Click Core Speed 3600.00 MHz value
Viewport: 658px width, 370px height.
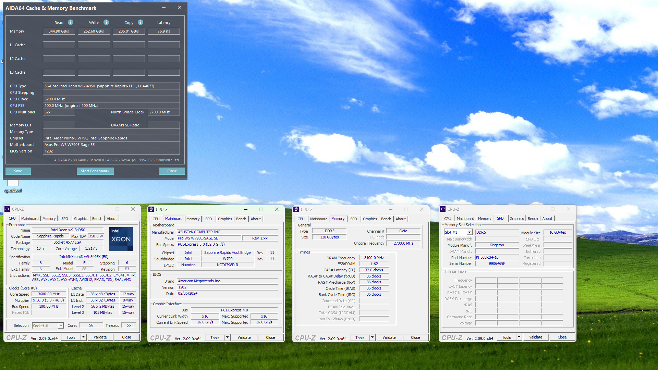click(x=49, y=294)
